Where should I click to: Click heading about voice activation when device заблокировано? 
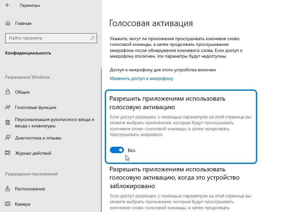pos(174,178)
